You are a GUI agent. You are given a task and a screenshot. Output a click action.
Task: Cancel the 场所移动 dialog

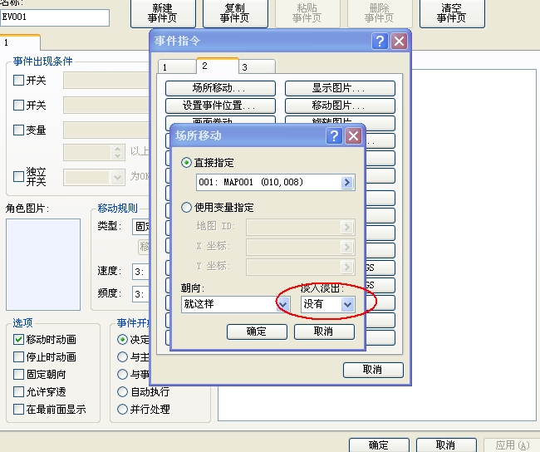point(324,332)
